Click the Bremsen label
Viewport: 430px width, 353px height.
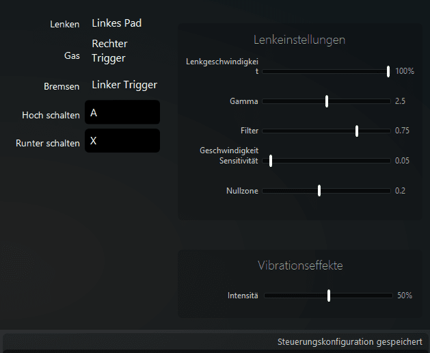pyautogui.click(x=62, y=86)
